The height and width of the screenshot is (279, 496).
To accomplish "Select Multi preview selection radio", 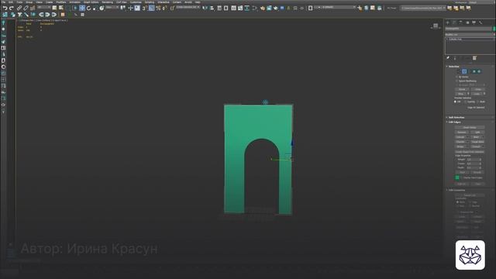I will [477, 102].
